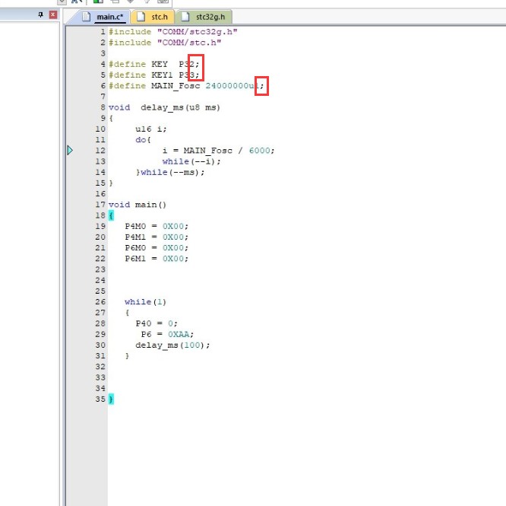
Task: Click the P4M0 = 0X00; line
Action: click(157, 226)
